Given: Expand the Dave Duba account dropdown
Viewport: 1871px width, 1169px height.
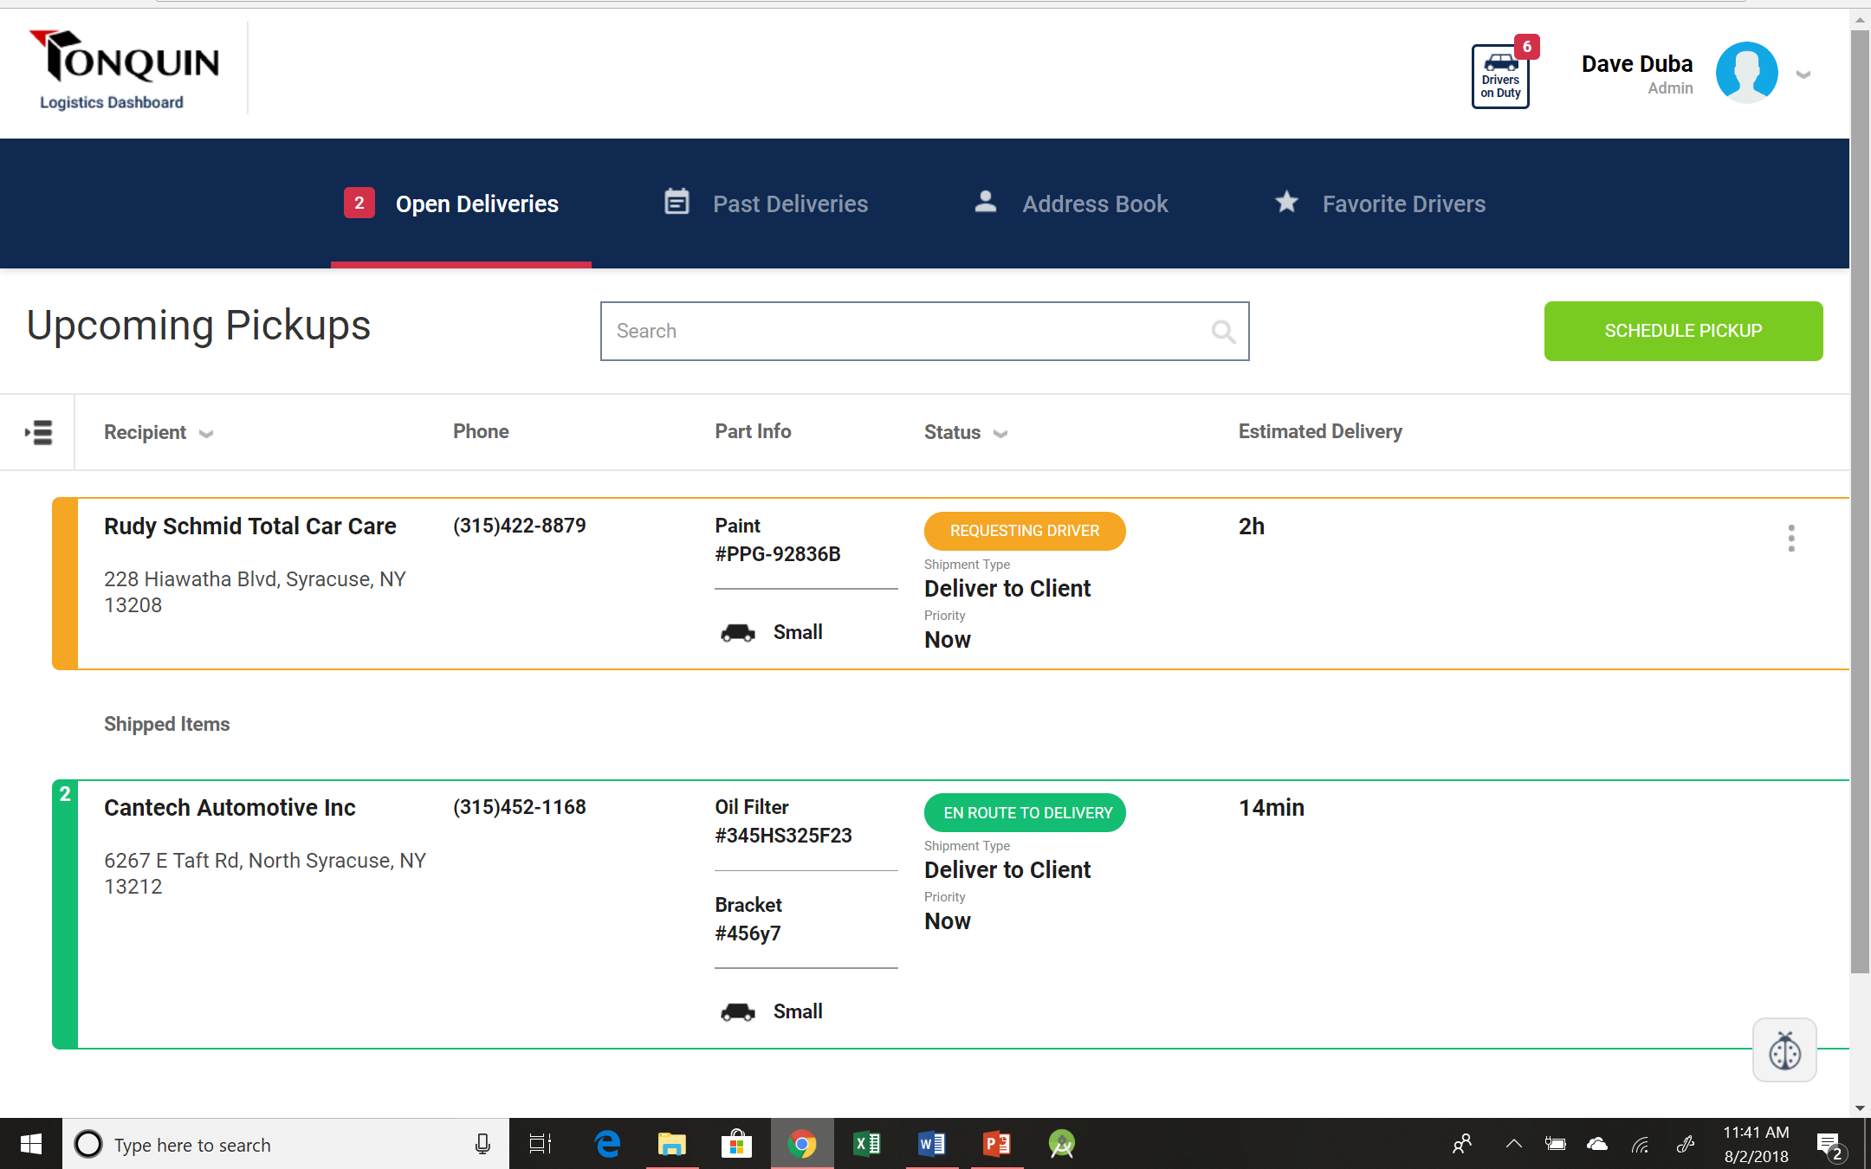Looking at the screenshot, I should pos(1803,74).
